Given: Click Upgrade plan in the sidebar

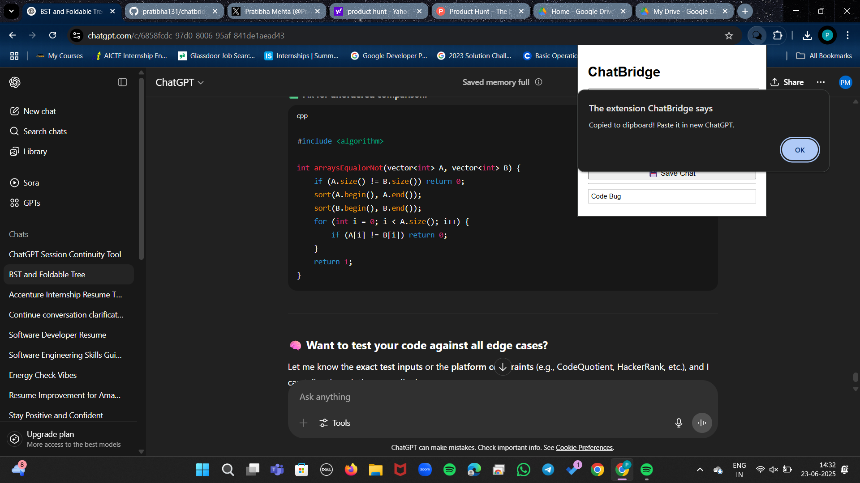Looking at the screenshot, I should 69,439.
